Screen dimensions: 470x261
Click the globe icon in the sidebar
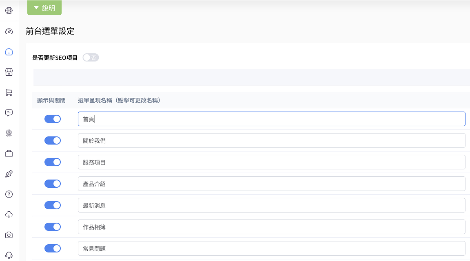pos(9,11)
